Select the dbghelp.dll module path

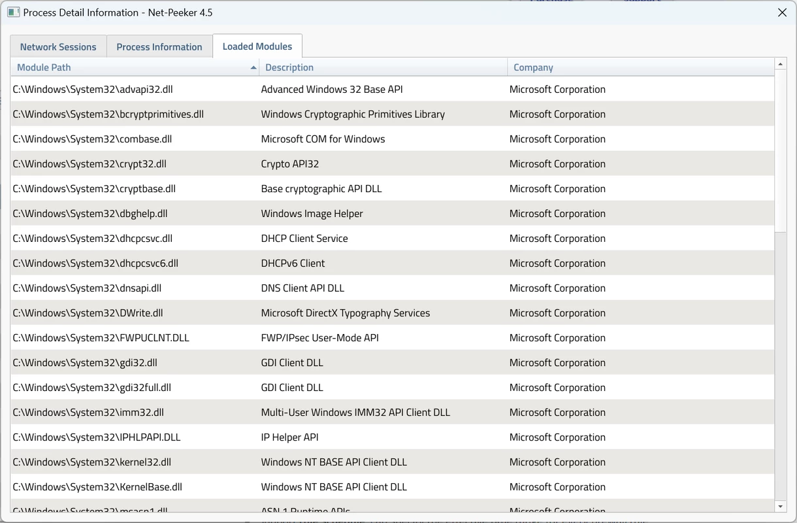pos(90,214)
